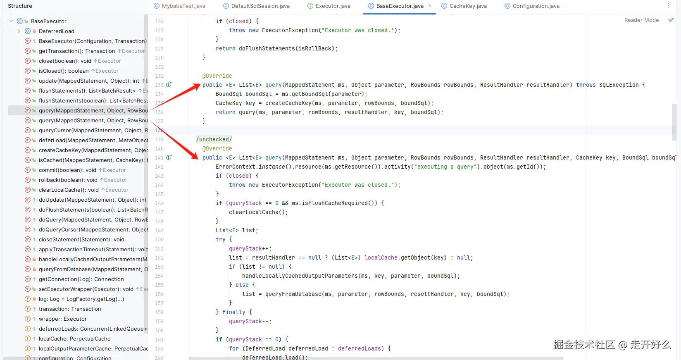Select isCached(MappedStatement, CacheKey) method

93,160
